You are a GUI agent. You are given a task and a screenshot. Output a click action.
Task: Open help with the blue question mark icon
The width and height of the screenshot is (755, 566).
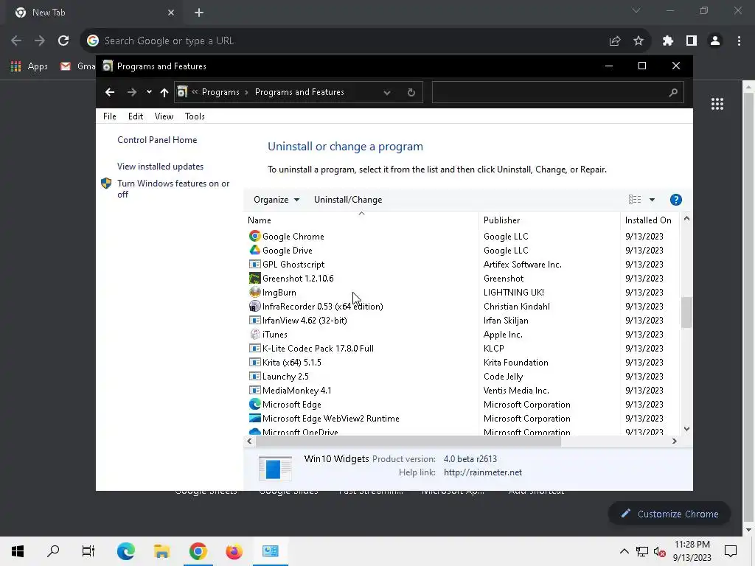click(675, 200)
